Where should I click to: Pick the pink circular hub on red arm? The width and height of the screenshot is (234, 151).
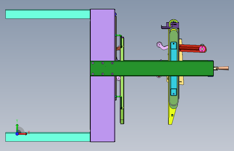[202, 49]
